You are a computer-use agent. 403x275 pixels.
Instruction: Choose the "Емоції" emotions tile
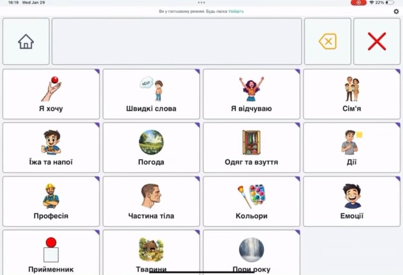[351, 201]
